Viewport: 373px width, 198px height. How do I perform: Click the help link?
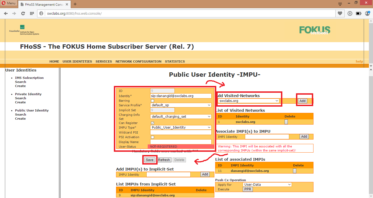click(x=359, y=61)
